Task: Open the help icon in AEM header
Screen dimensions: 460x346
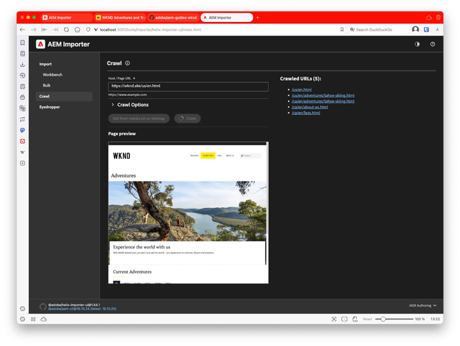Action: pyautogui.click(x=432, y=44)
